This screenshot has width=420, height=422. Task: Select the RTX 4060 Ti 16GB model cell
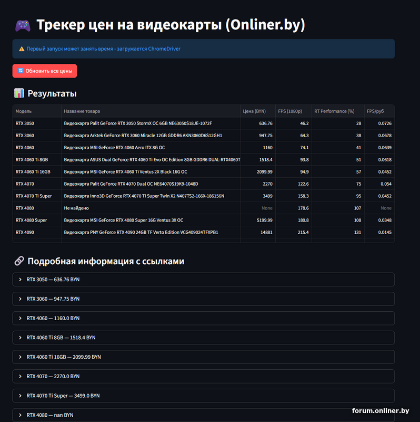tap(37, 172)
